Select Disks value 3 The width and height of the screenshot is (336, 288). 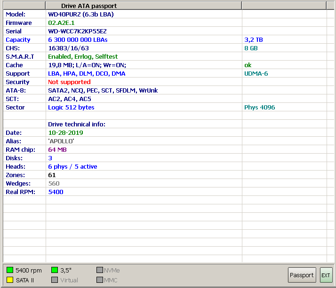[50, 158]
